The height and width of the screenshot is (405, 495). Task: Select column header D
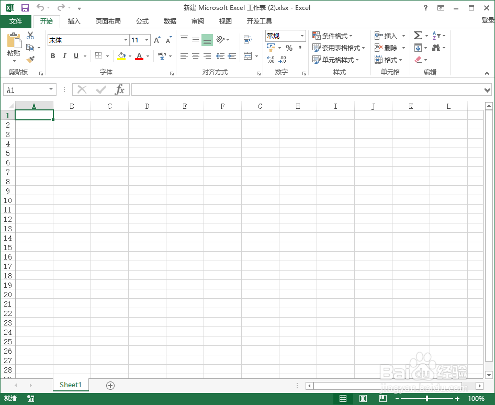click(x=147, y=106)
